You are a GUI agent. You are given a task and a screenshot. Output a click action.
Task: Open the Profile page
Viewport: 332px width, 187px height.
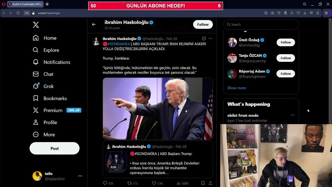pyautogui.click(x=45, y=122)
